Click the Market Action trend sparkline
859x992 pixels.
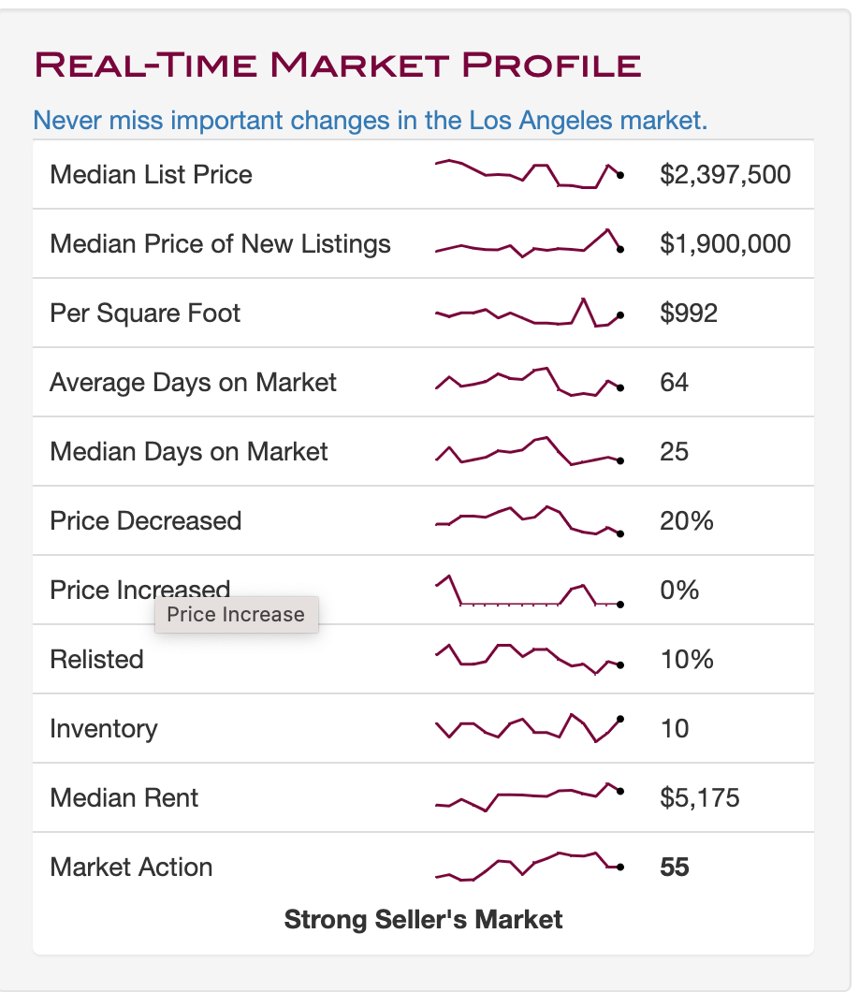tap(530, 866)
